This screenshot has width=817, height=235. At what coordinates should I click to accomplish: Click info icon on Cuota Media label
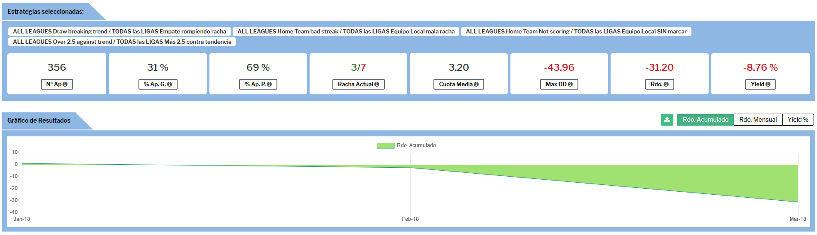pyautogui.click(x=476, y=84)
